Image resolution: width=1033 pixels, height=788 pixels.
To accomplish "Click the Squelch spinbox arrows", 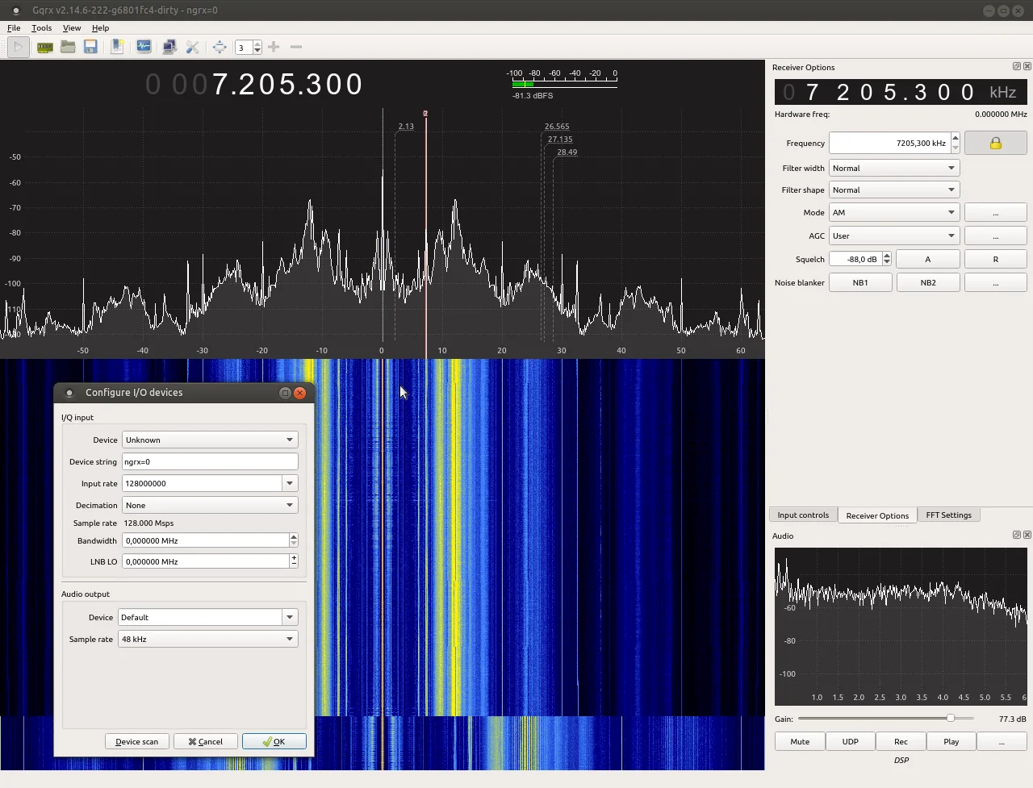I will tap(887, 259).
